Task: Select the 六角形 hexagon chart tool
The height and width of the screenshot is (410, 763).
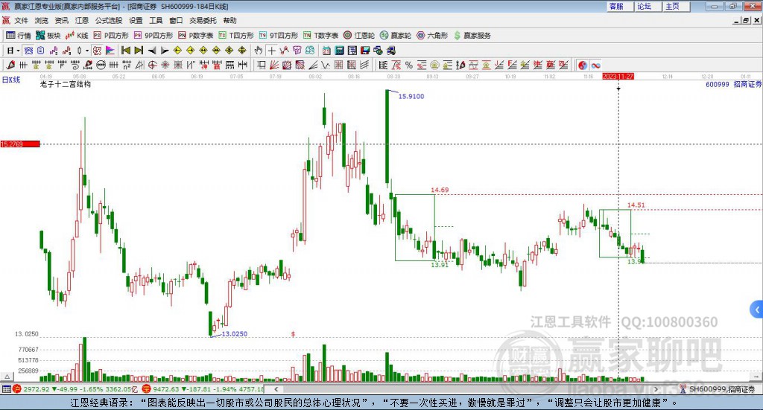Action: pos(432,36)
